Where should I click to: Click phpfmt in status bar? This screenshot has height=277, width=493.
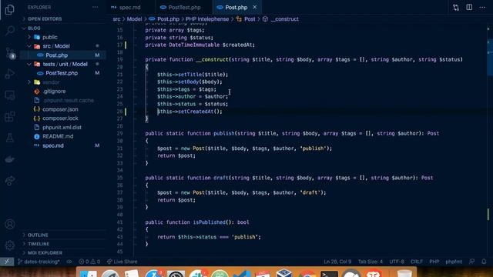(454, 262)
